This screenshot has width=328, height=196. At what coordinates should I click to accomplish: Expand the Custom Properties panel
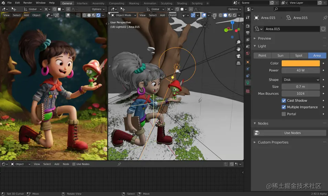(273, 142)
